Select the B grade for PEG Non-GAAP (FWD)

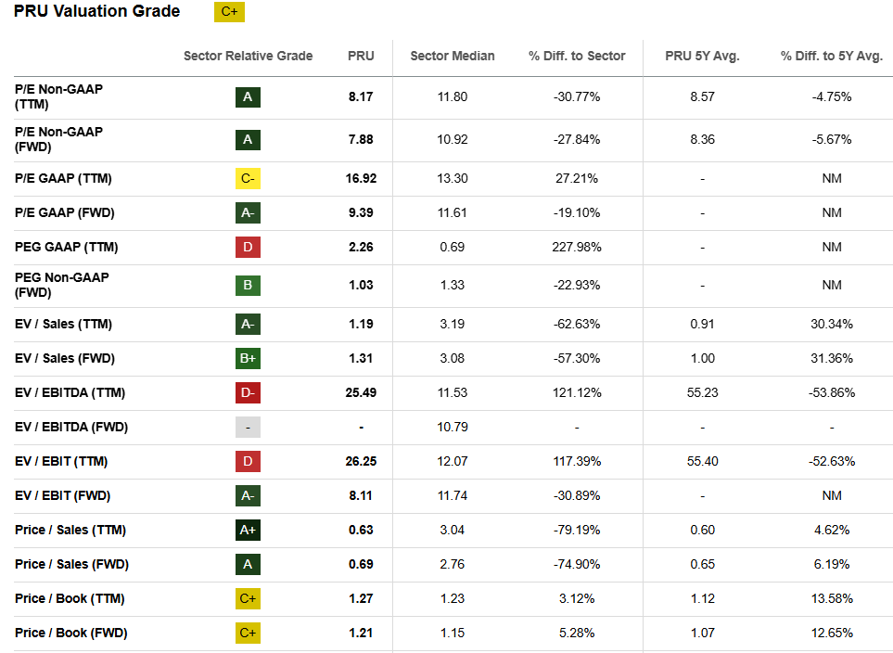248,285
